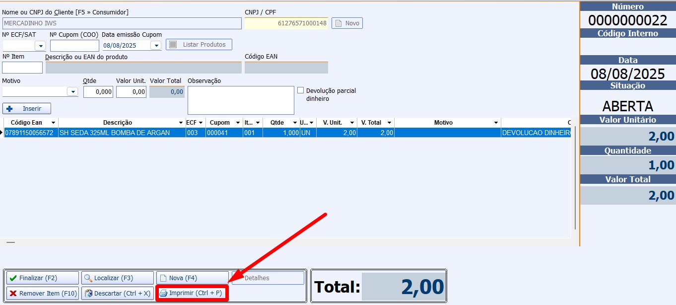Expand the Nº ECF/SAT dropdown
The image size is (676, 305).
[40, 46]
